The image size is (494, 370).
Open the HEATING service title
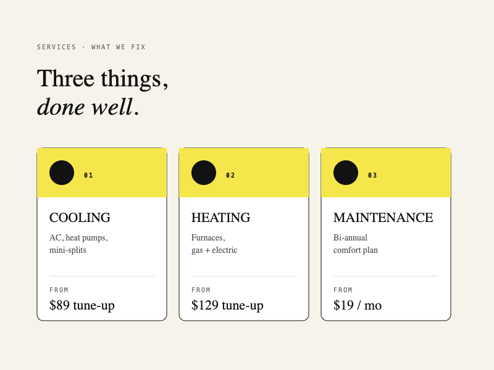point(220,218)
